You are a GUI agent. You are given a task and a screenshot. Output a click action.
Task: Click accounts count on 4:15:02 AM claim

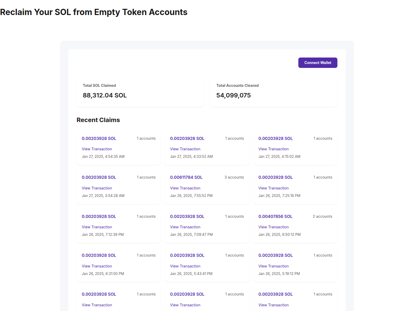coord(323,138)
